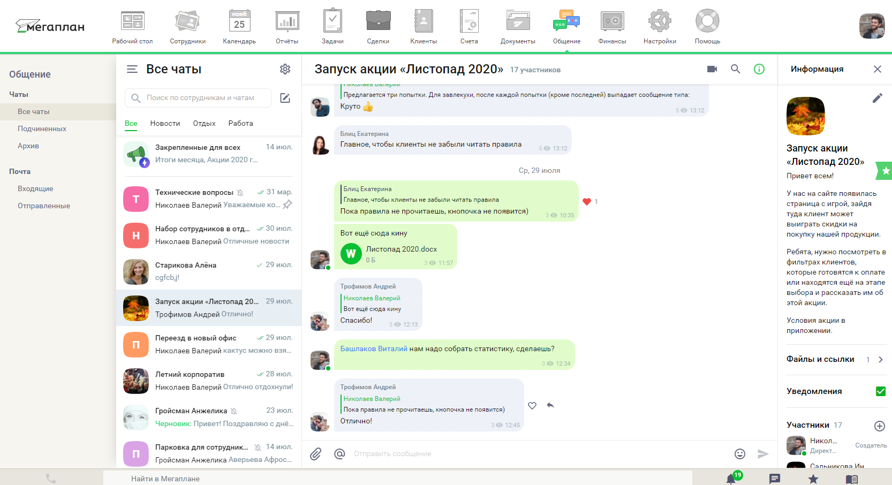Open Технические вопросы chat
This screenshot has height=485, width=892.
[209, 199]
